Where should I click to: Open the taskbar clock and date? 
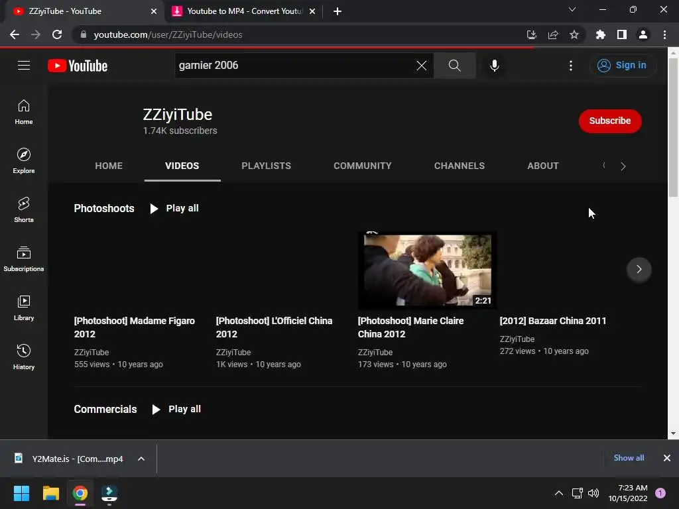coord(628,493)
